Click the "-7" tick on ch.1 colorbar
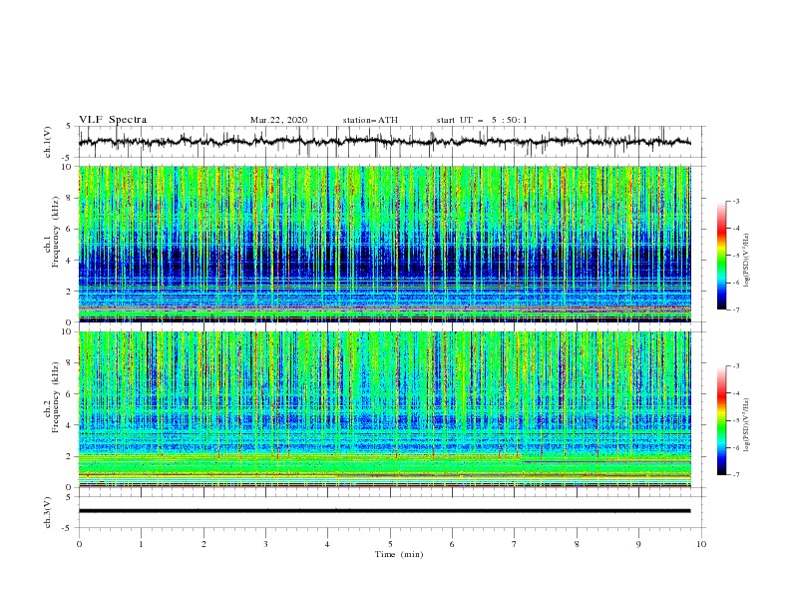Image resolution: width=790 pixels, height=611 pixels. [x=735, y=309]
